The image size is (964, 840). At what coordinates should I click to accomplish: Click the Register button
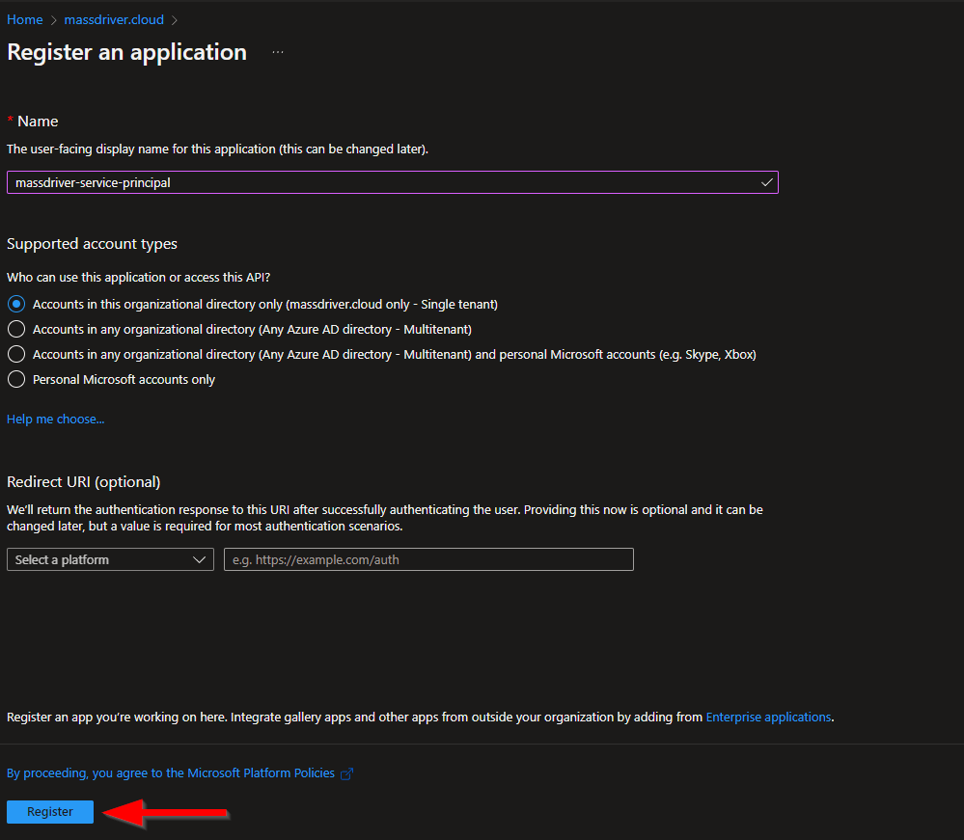pyautogui.click(x=50, y=812)
